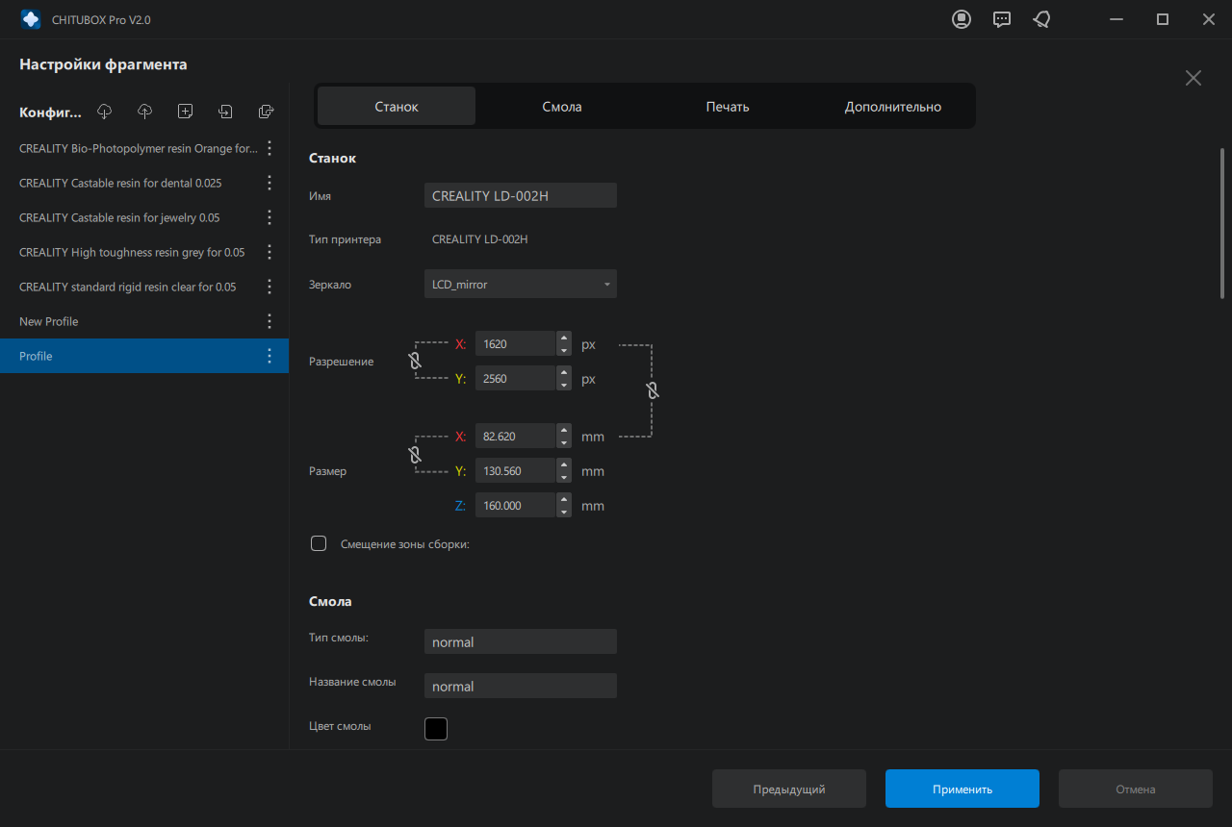Click the Отмена button
Image resolution: width=1232 pixels, height=827 pixels.
pyautogui.click(x=1136, y=789)
